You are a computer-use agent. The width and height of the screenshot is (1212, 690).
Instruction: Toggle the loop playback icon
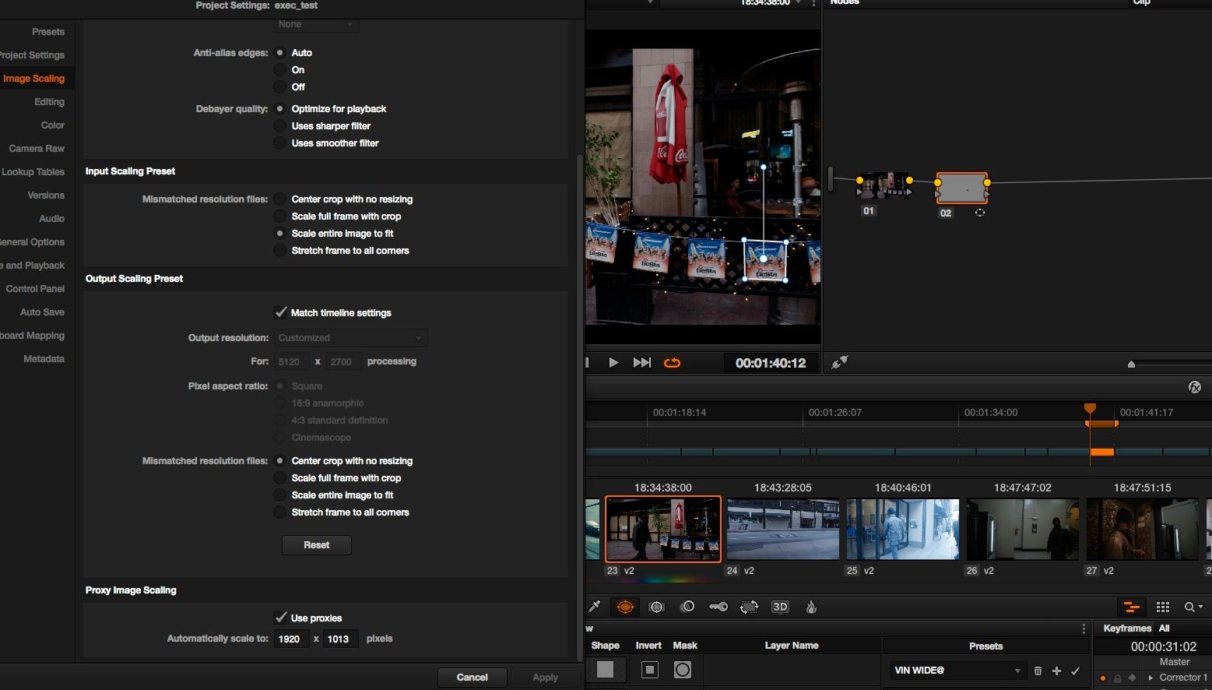(x=672, y=363)
